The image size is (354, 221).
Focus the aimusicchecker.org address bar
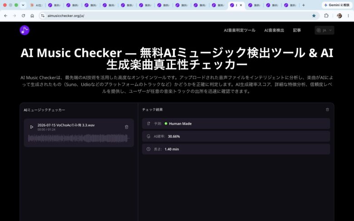pos(178,16)
